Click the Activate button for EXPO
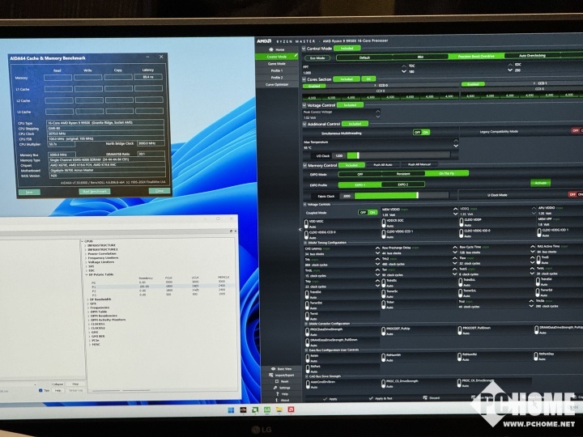The image size is (583, 437). [x=540, y=183]
